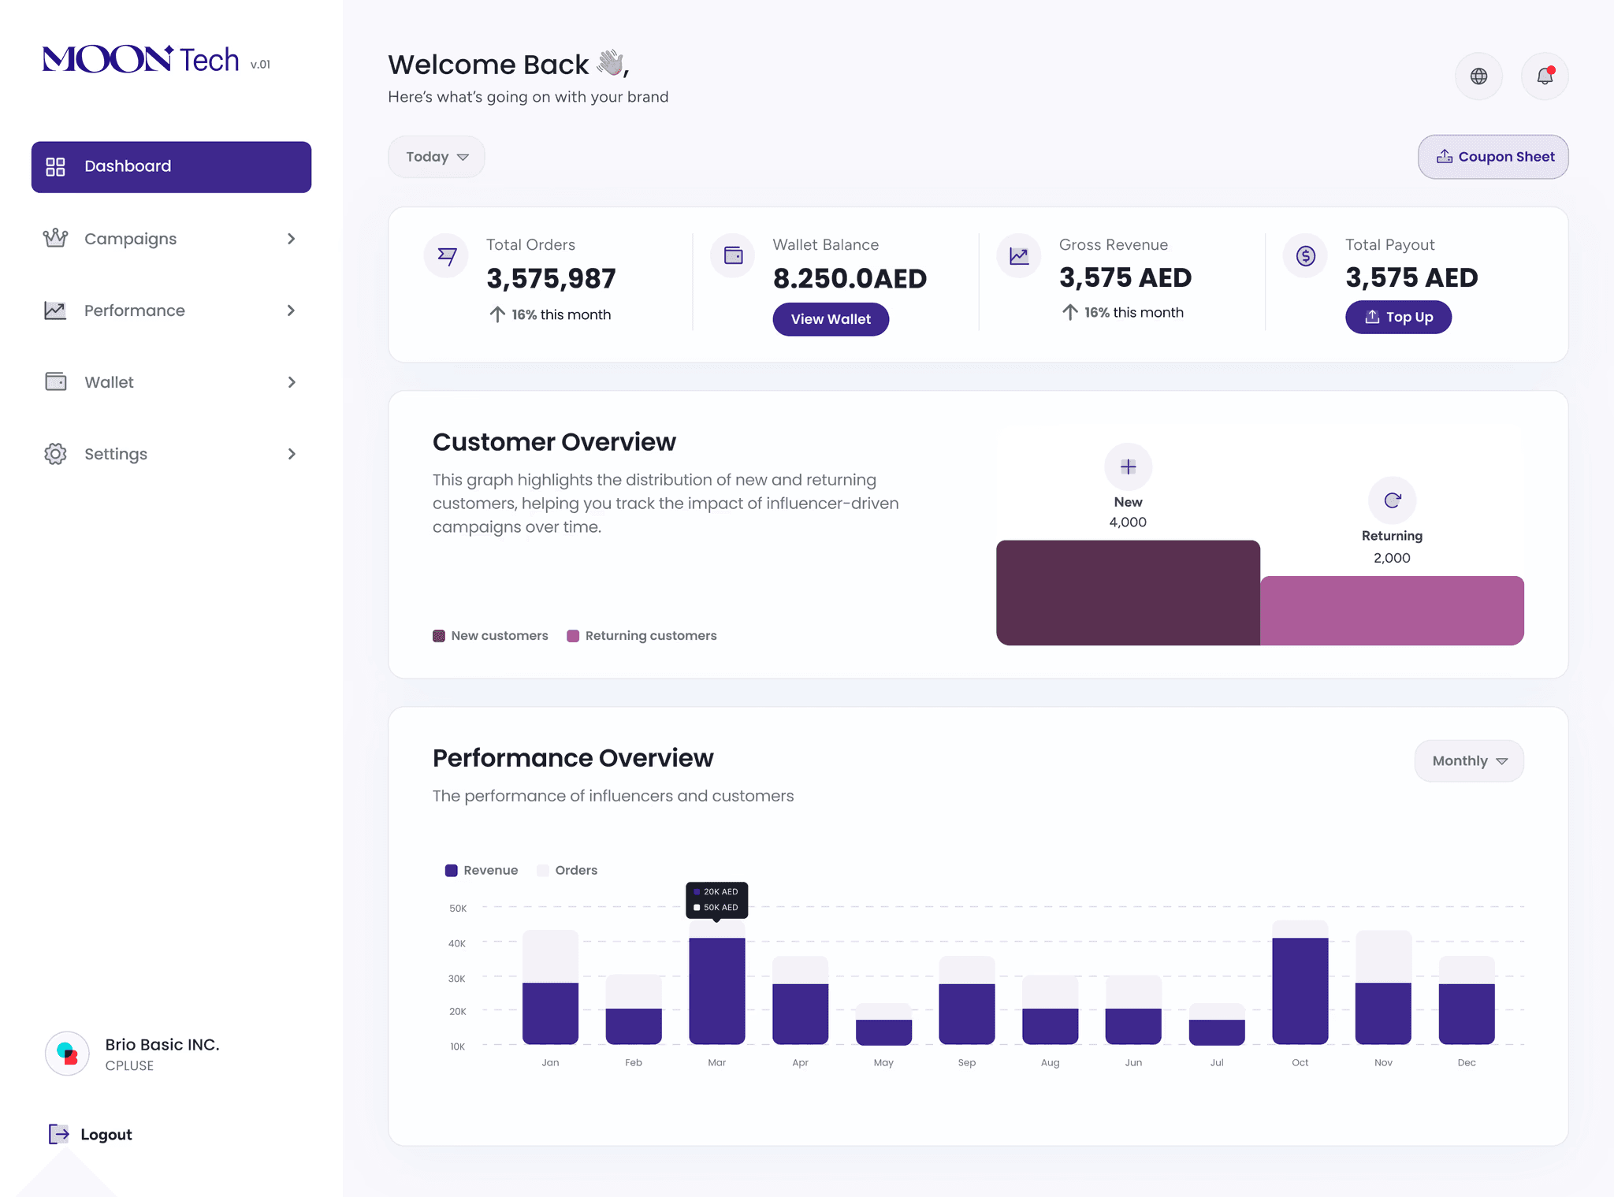Click the Campaigns crown icon

coord(55,238)
